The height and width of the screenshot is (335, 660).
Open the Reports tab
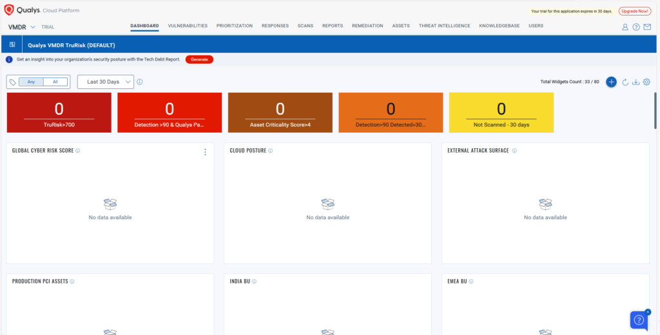[x=333, y=26]
